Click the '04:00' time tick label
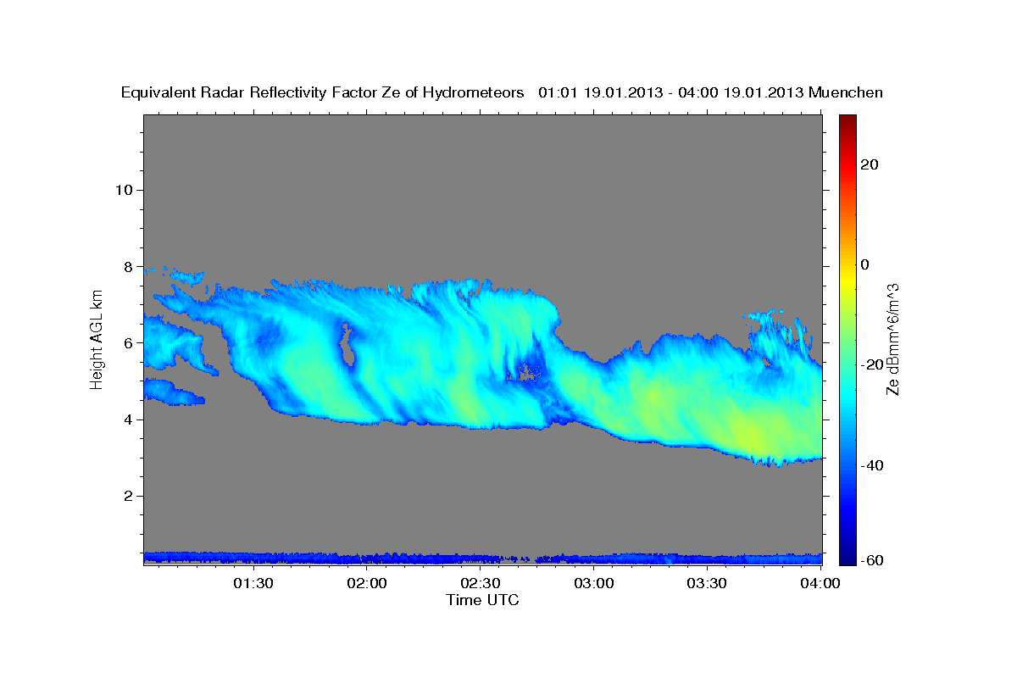Image resolution: width=1017 pixels, height=678 pixels. [x=820, y=584]
